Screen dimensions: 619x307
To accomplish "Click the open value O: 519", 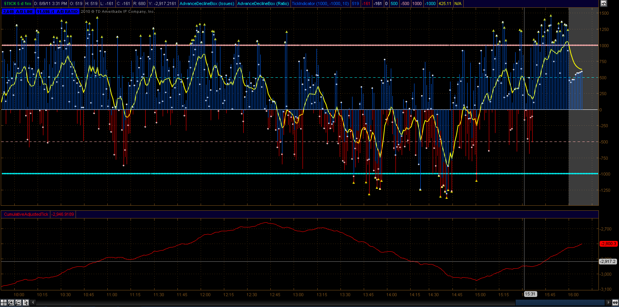I will (76, 3).
